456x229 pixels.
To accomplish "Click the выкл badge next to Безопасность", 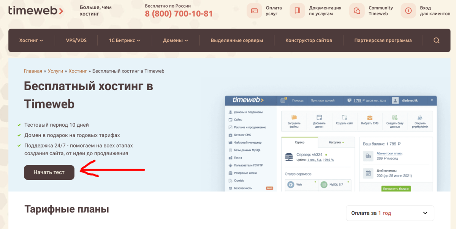I will [x=269, y=188].
